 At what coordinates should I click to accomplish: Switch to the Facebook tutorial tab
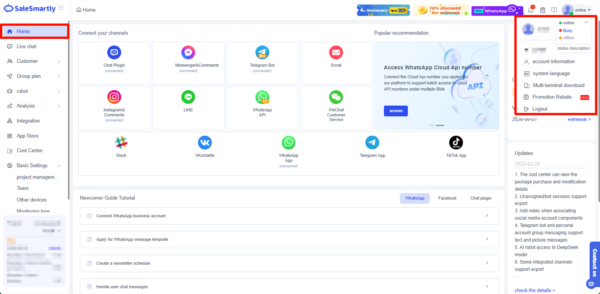pyautogui.click(x=447, y=198)
